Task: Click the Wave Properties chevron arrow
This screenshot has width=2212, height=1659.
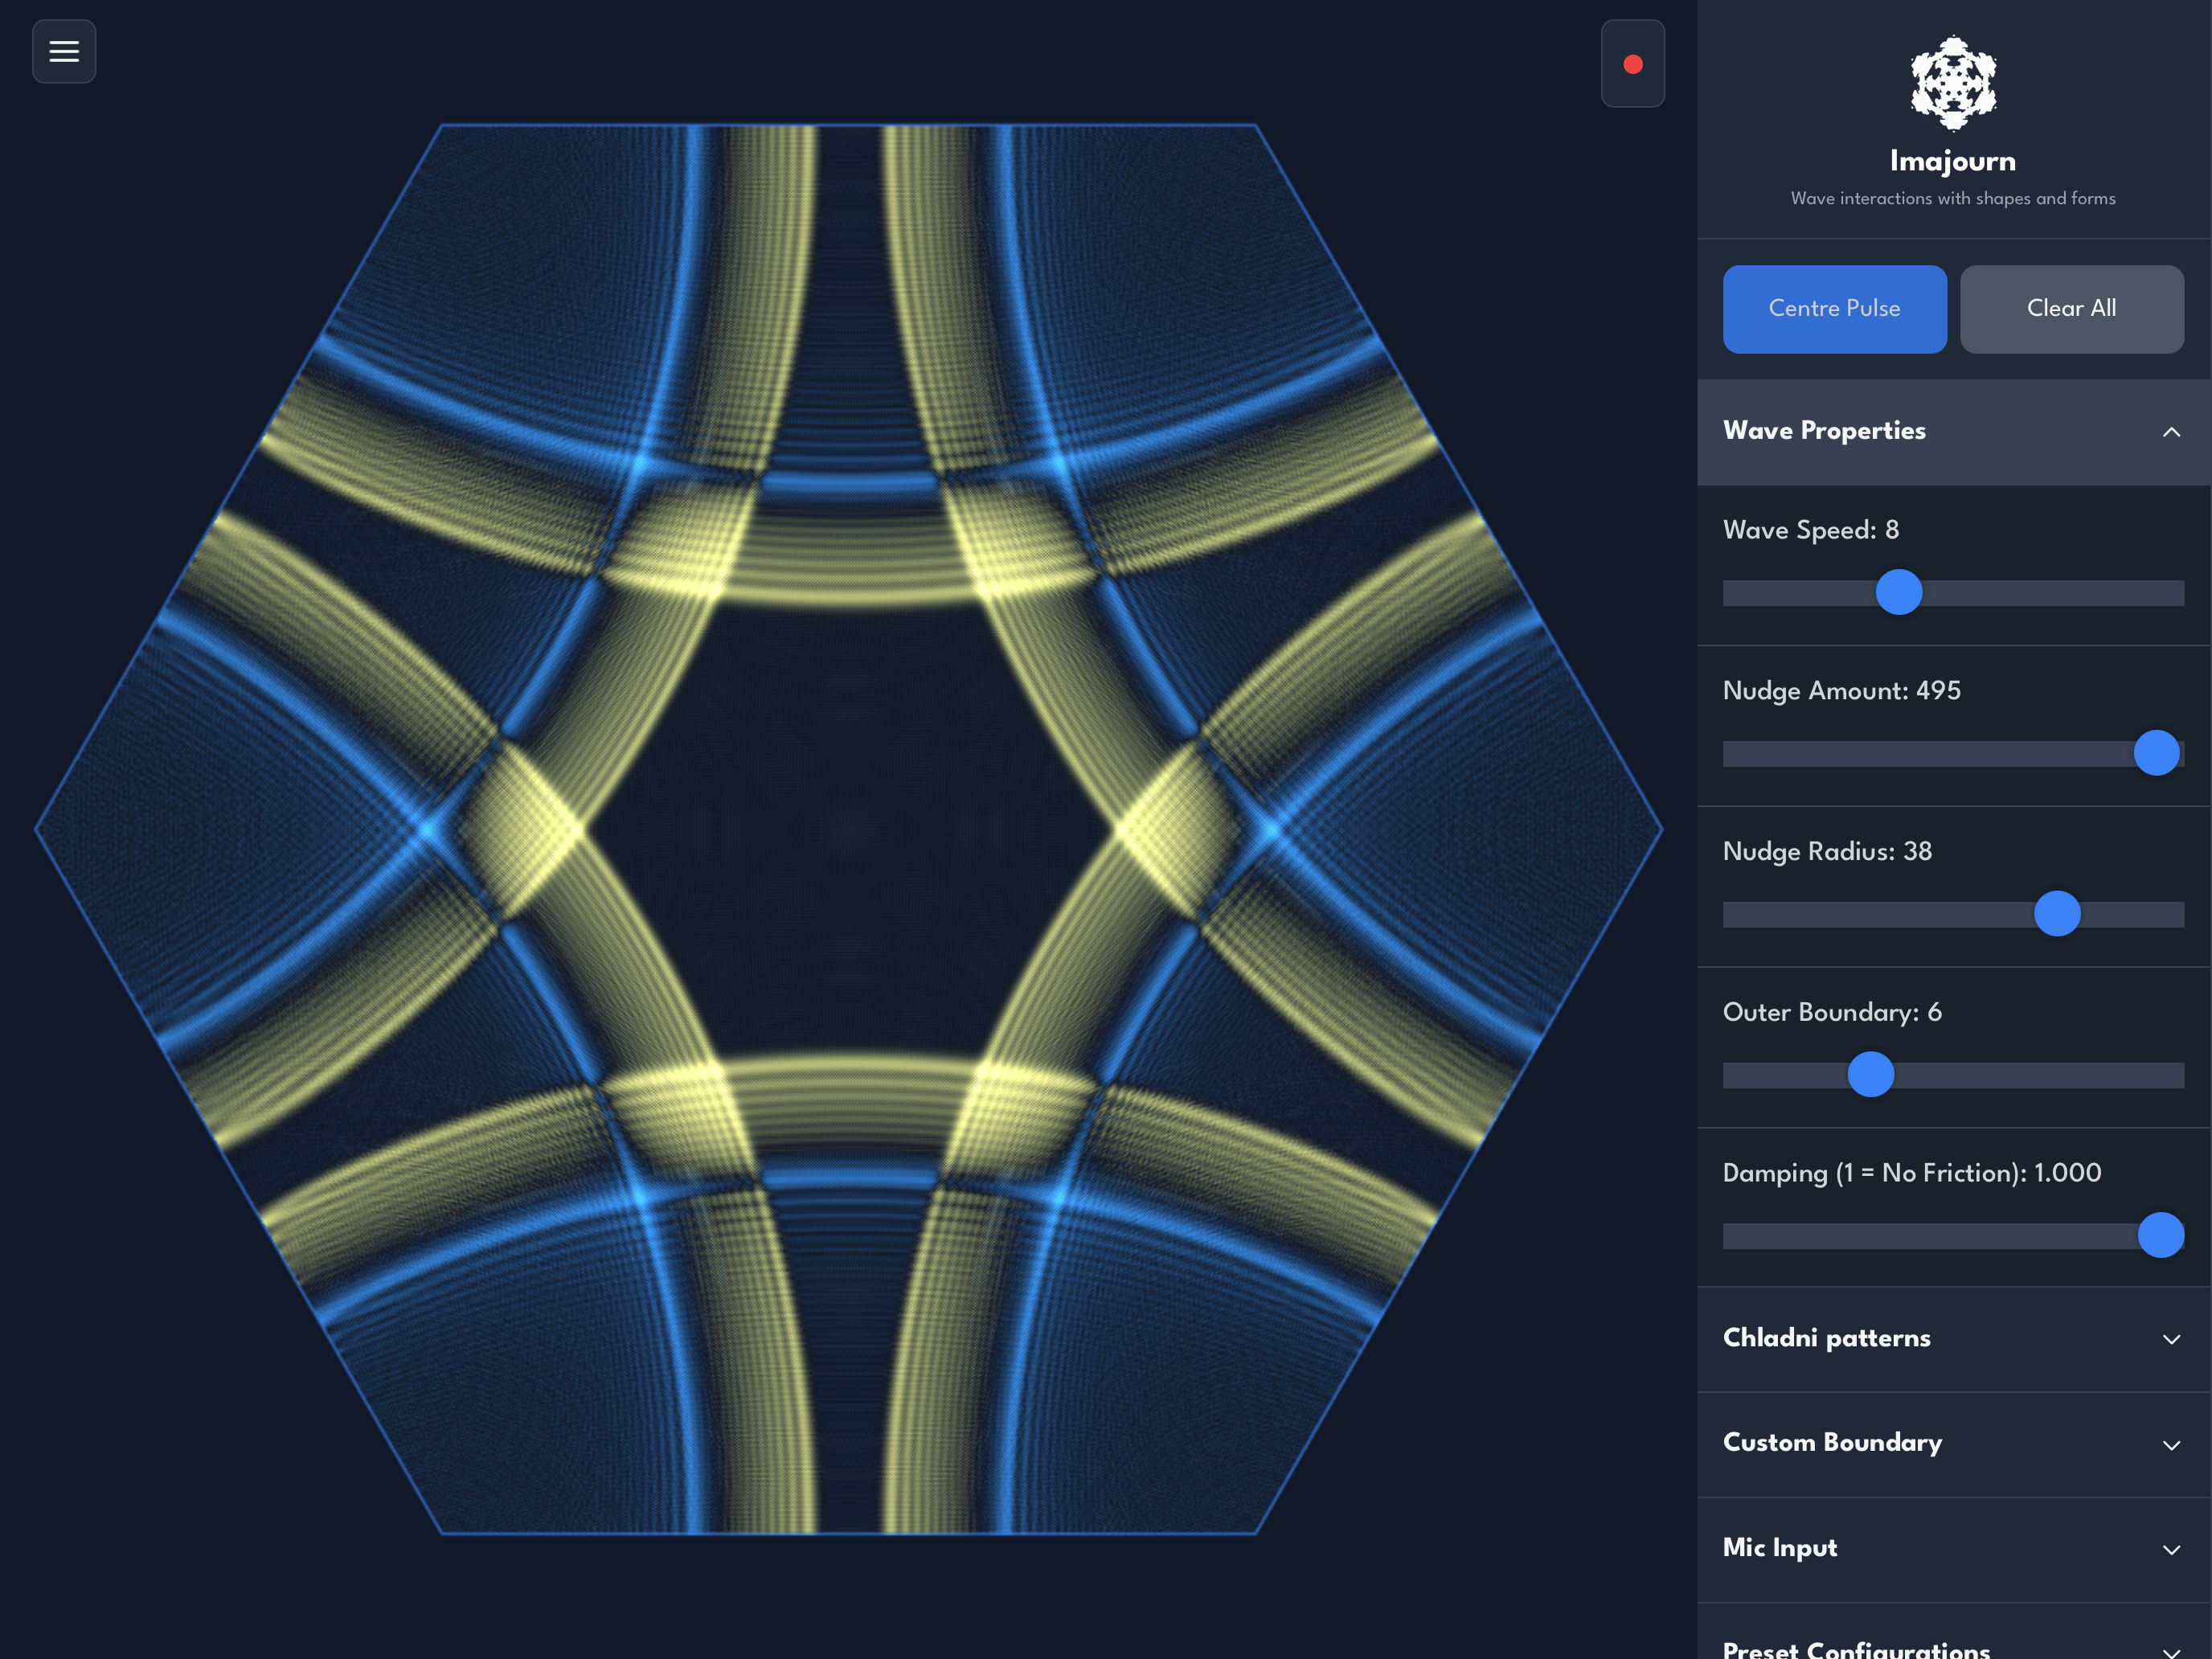Action: coord(2171,432)
